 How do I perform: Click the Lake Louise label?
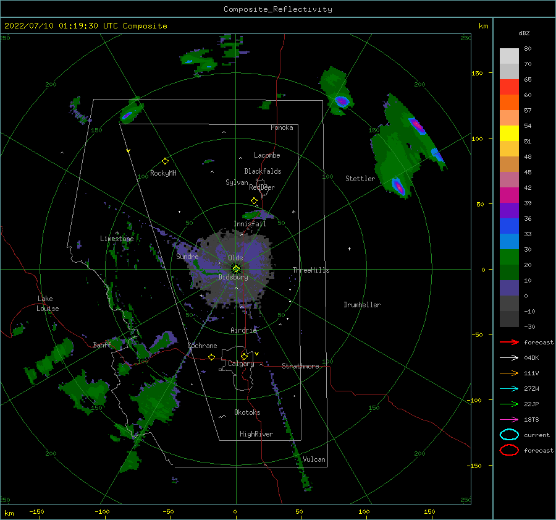pos(48,304)
